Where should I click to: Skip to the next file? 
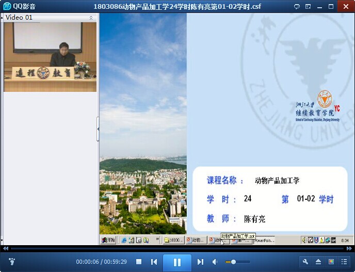coord(200,262)
